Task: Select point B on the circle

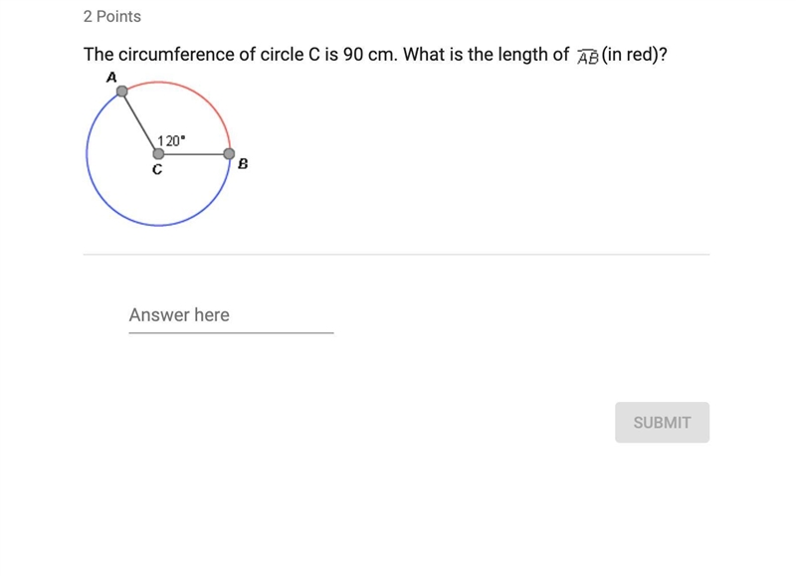Action: 229,154
